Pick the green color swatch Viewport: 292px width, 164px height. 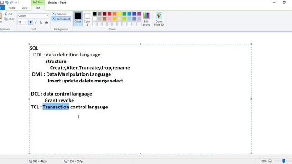point(125,14)
